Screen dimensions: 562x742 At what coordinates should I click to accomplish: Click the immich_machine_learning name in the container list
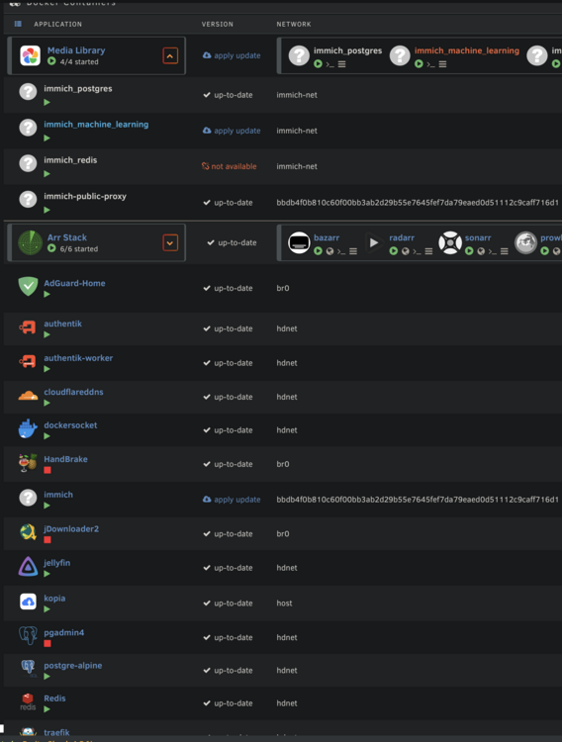coord(96,124)
